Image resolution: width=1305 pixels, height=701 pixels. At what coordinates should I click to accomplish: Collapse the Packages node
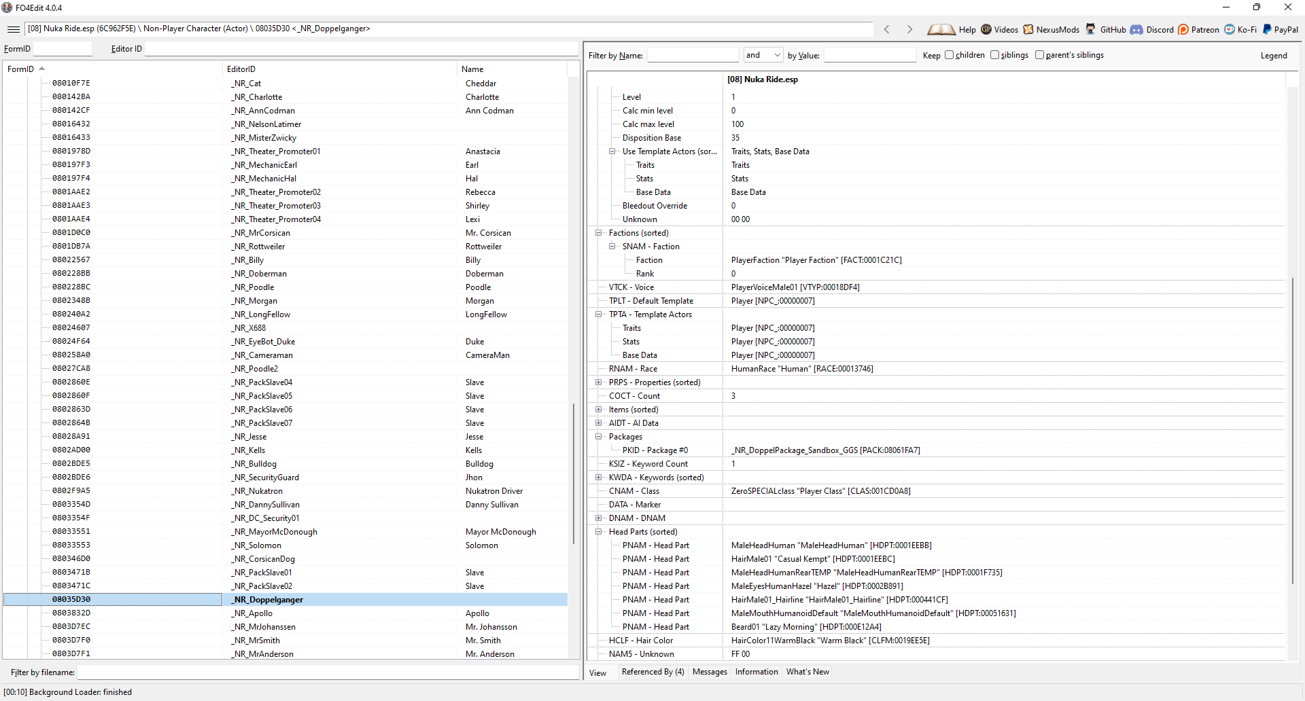click(x=598, y=437)
